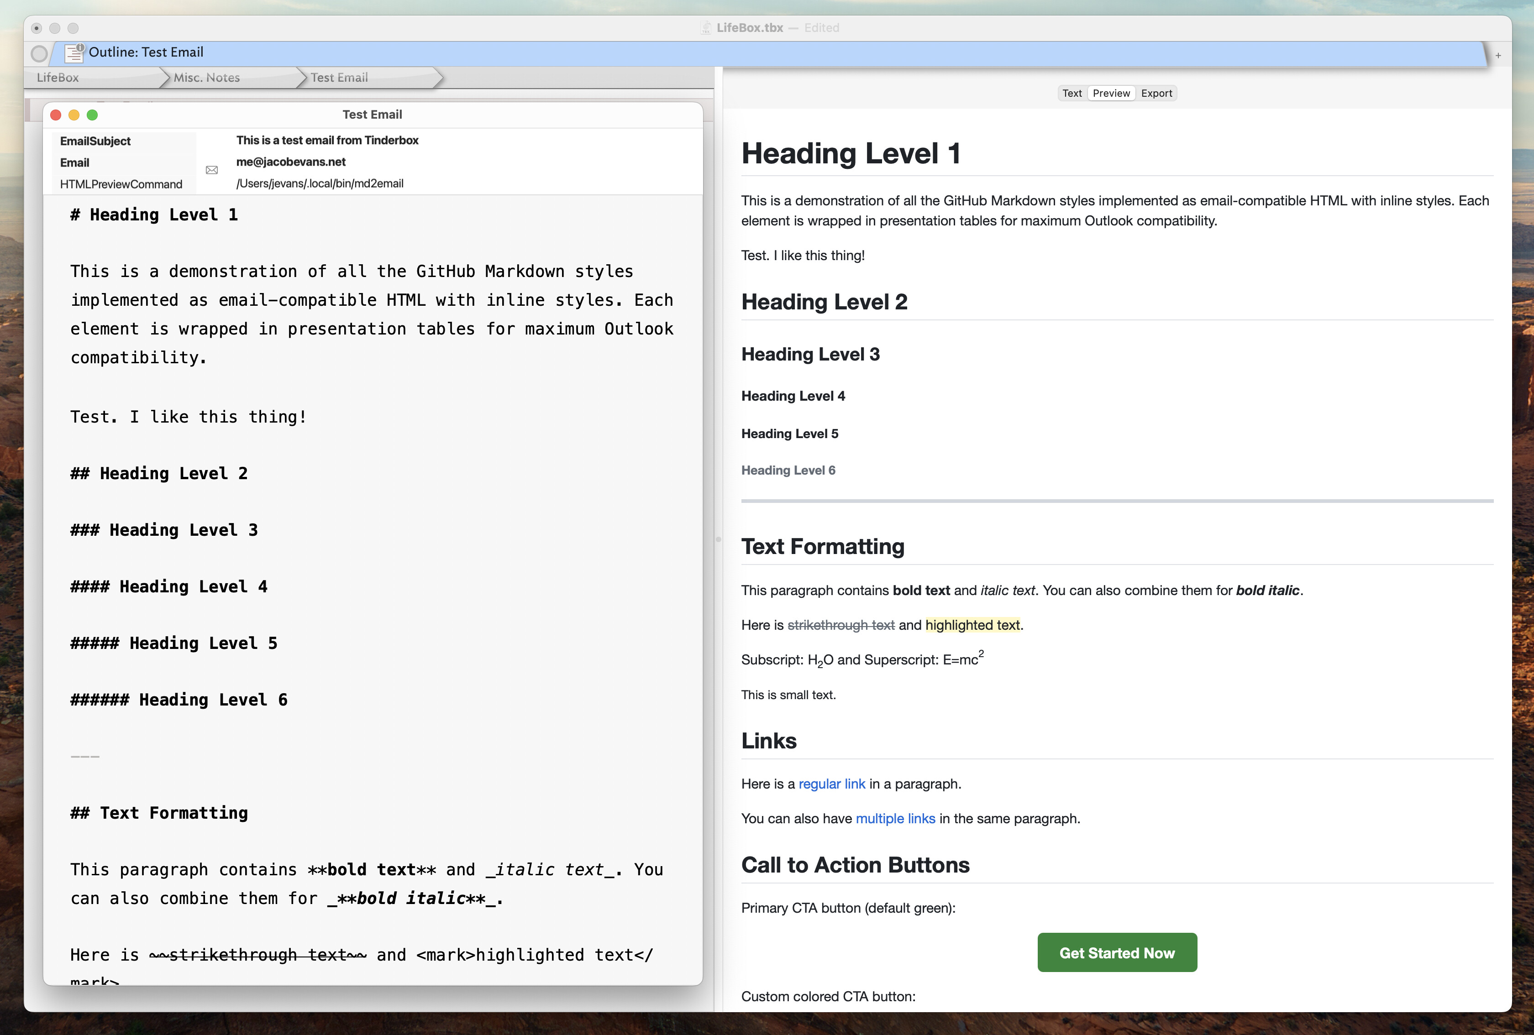The width and height of the screenshot is (1534, 1035).
Task: Minimize the Test Email window with yellow button
Action: tap(74, 115)
